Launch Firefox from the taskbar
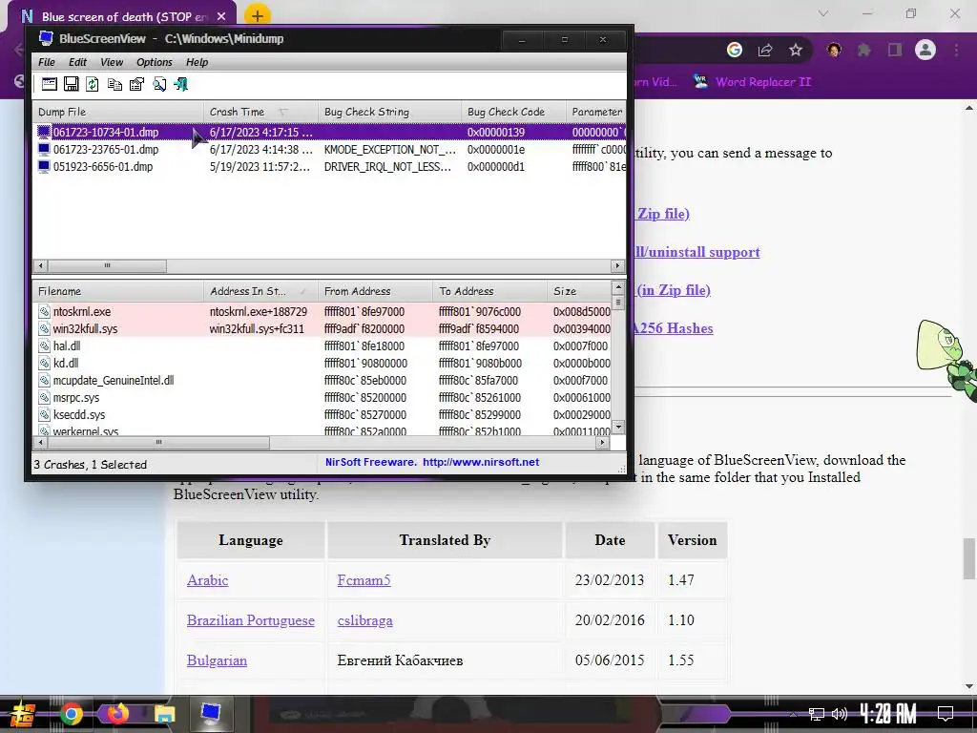This screenshot has height=733, width=977. (117, 714)
